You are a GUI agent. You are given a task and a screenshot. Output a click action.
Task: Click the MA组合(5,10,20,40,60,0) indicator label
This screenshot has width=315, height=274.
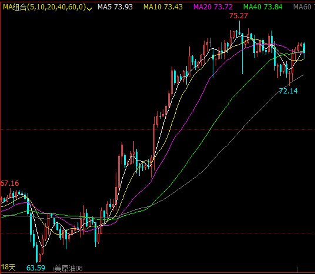pos(45,7)
